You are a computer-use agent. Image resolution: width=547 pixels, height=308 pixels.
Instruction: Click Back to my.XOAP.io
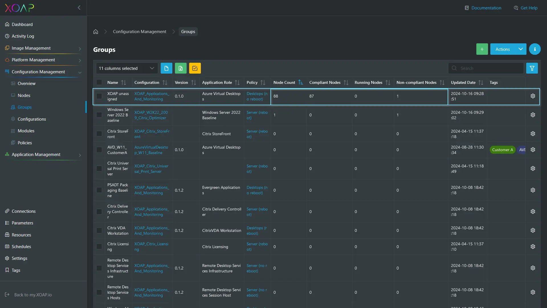coord(28,295)
